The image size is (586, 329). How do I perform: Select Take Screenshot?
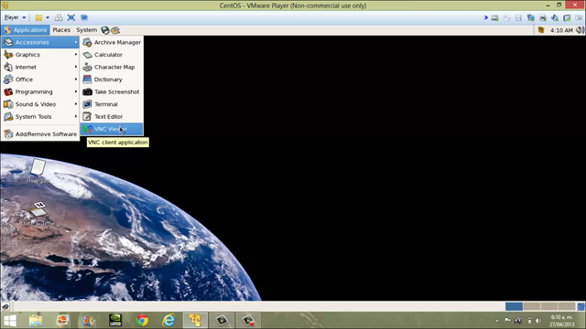pos(112,91)
